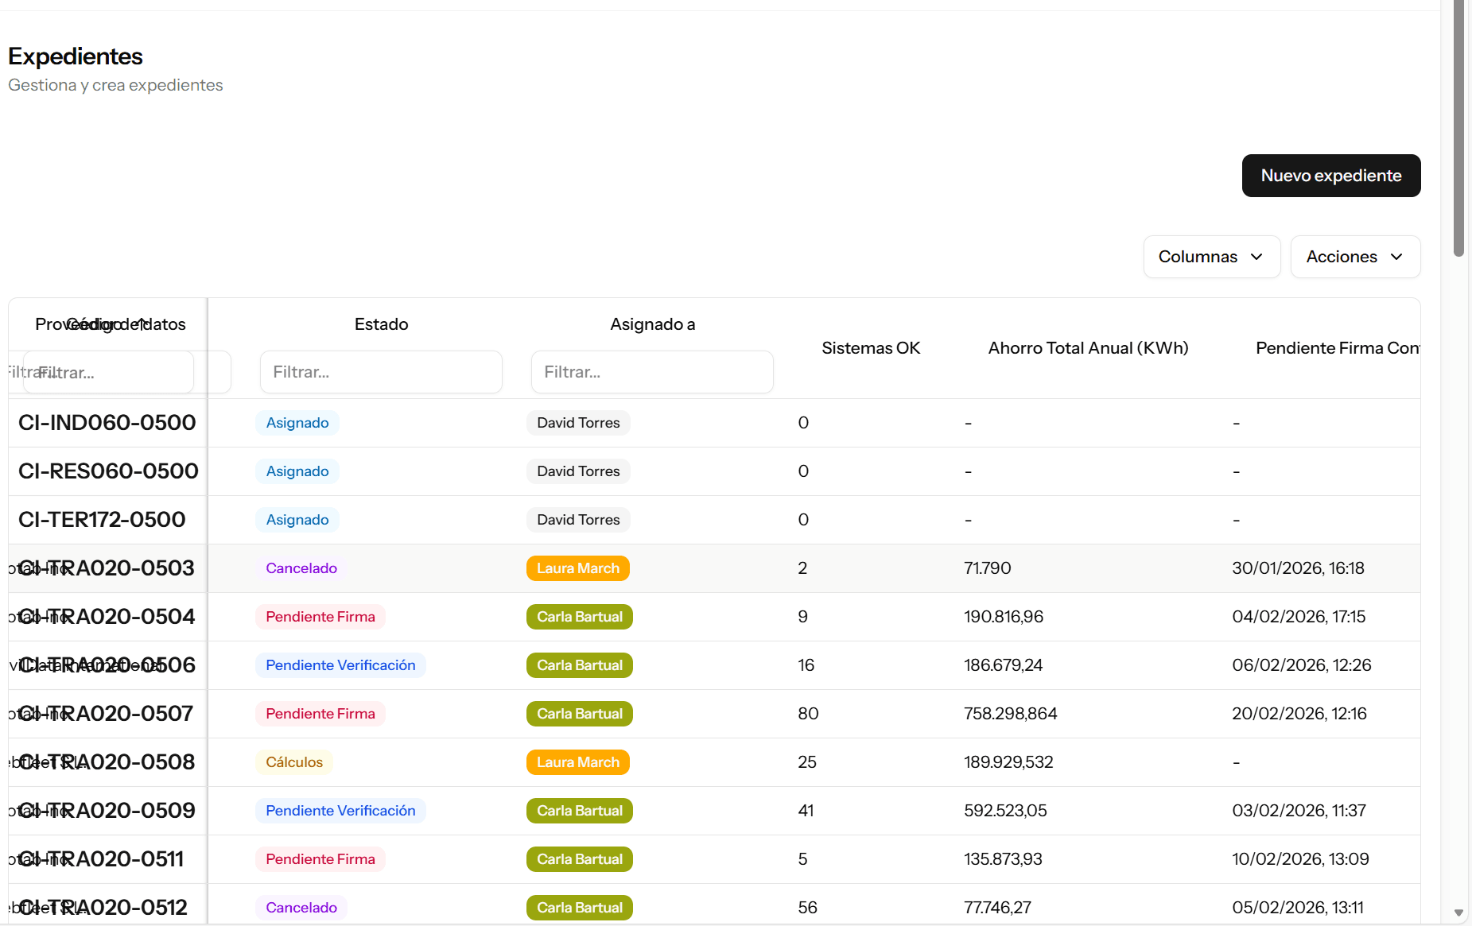Type in the Asignado a filter box
Image resolution: width=1472 pixels, height=926 pixels.
pos(651,372)
